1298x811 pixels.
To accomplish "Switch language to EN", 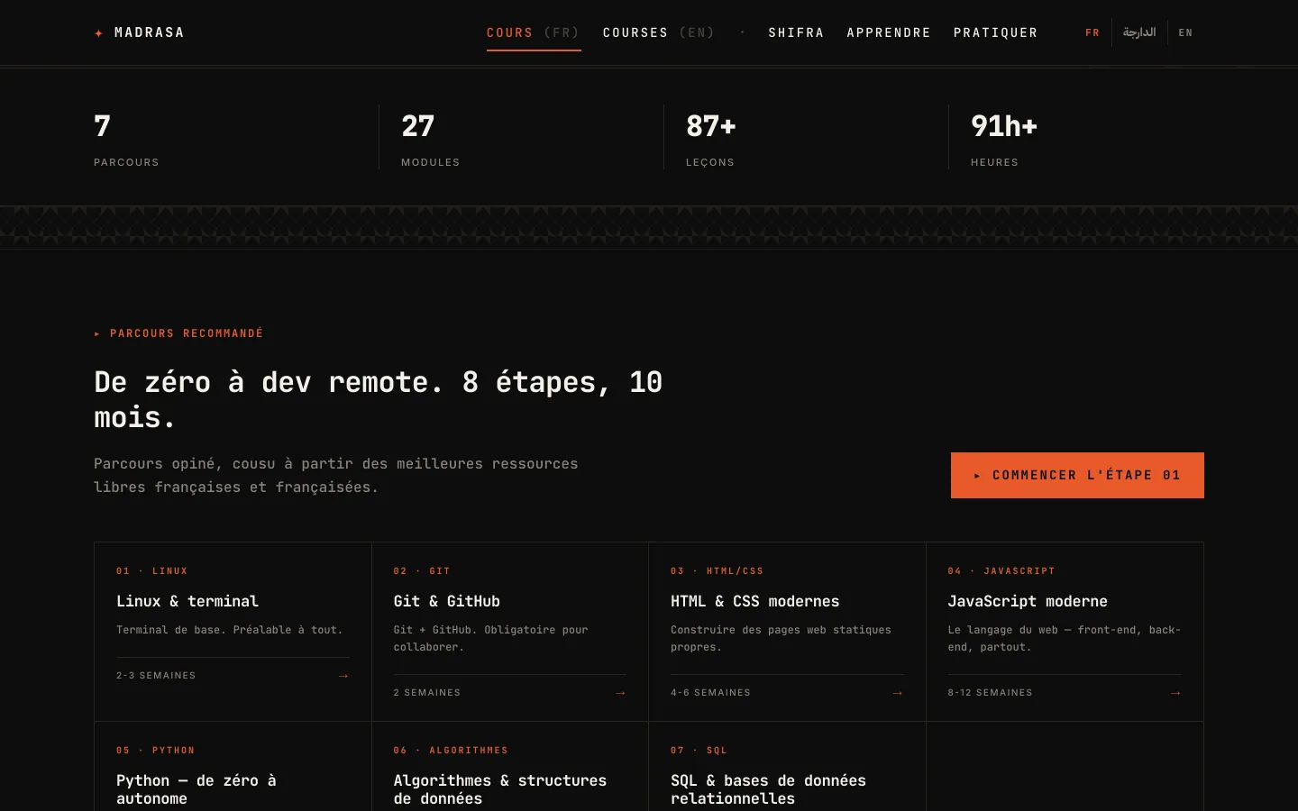I will [x=1185, y=32].
